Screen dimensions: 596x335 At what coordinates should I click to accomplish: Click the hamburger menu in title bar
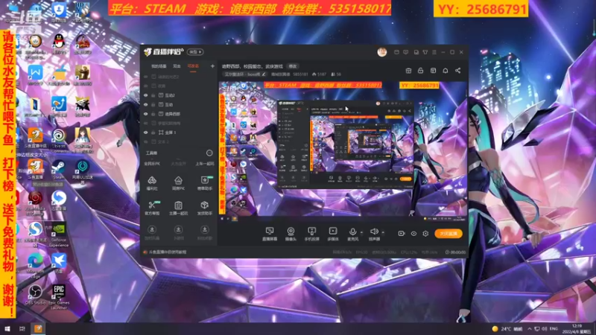pos(434,52)
